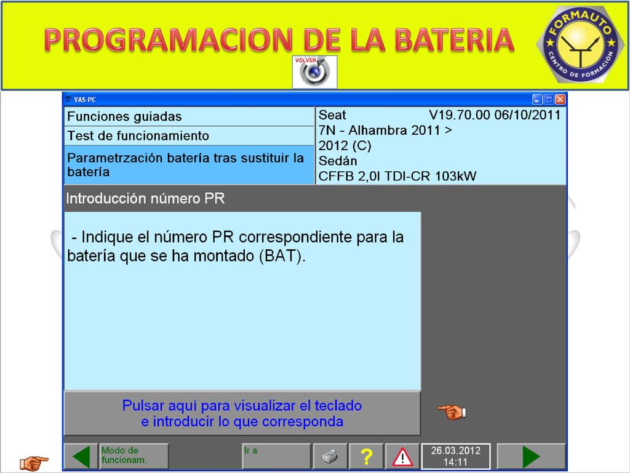Close the VAS-PC window

560,99
